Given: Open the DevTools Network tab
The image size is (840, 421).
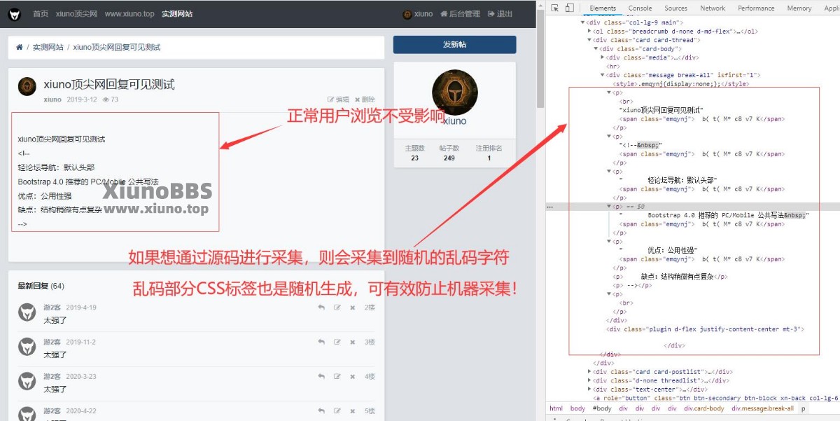Looking at the screenshot, I should (712, 8).
